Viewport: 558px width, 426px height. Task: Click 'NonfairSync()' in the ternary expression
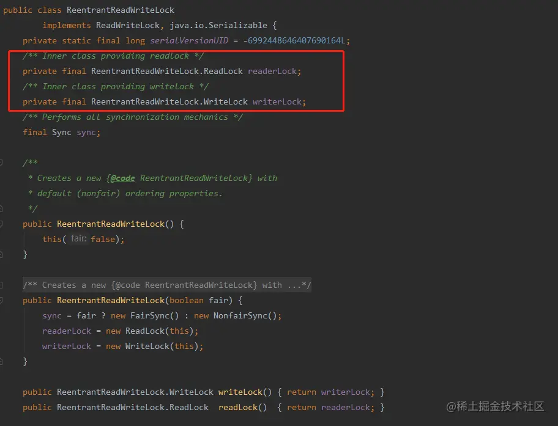pos(245,315)
